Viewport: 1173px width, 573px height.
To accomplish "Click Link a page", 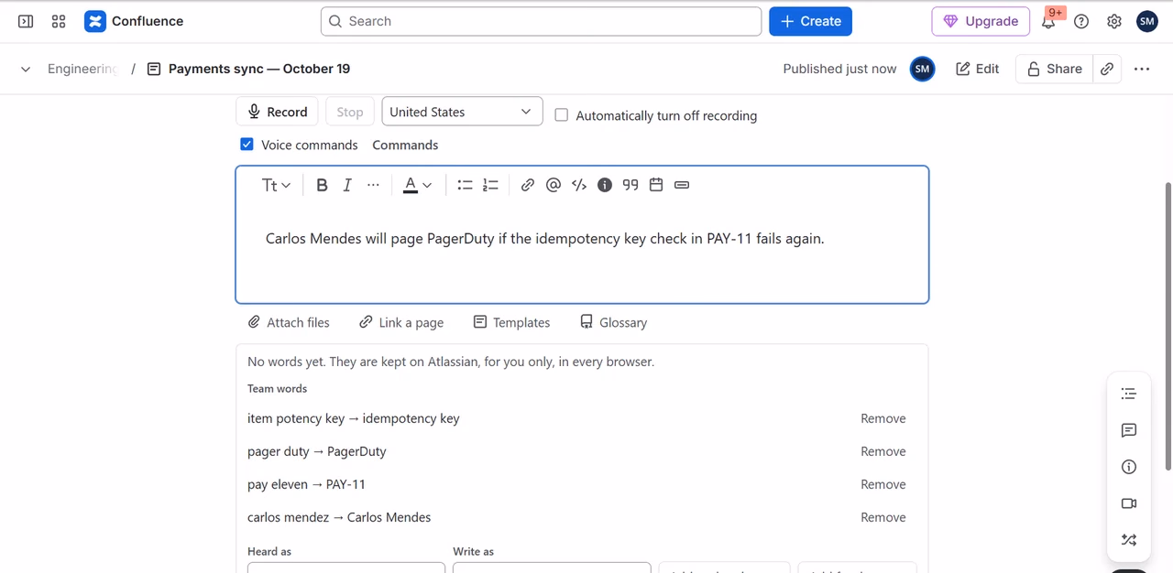I will point(401,322).
